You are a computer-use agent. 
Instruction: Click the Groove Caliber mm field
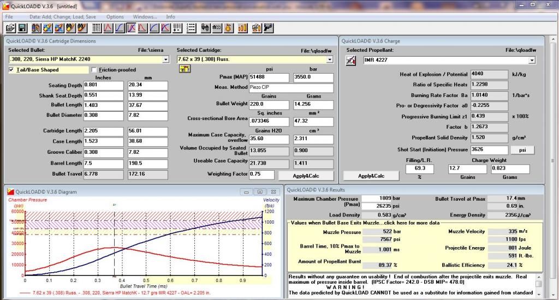(x=147, y=153)
